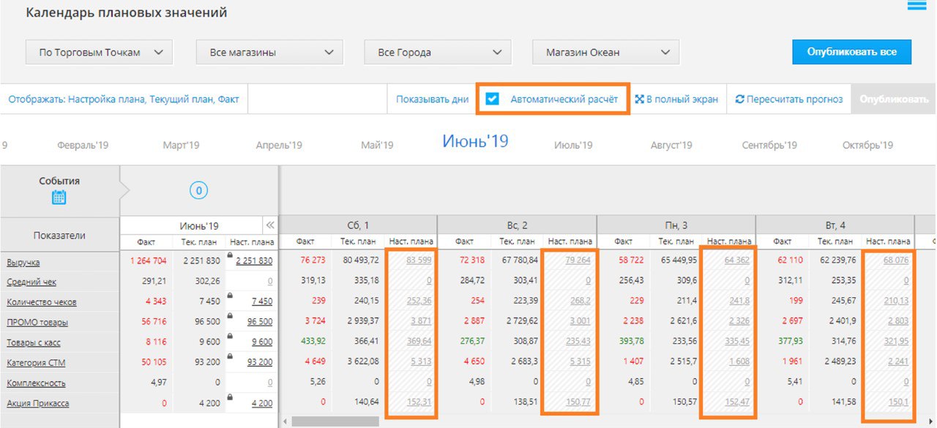937x428 pixels.
Task: Click the Опубликовать все button
Action: click(x=851, y=52)
